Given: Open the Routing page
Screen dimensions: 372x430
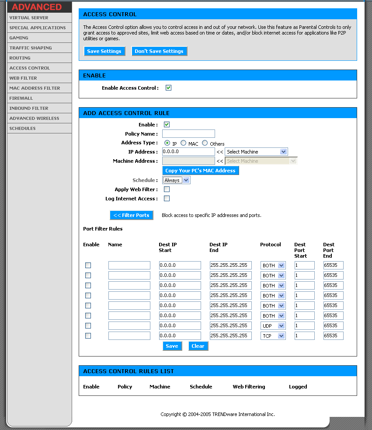Looking at the screenshot, I should (x=39, y=58).
